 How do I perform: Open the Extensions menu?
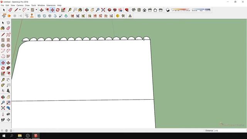point(51,5)
